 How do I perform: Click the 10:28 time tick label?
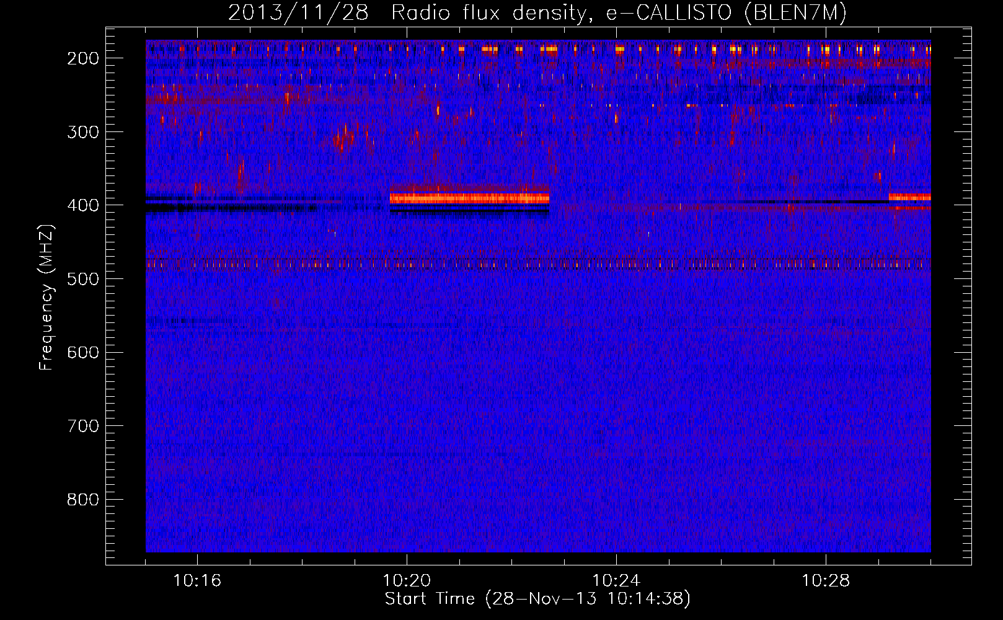tap(826, 581)
